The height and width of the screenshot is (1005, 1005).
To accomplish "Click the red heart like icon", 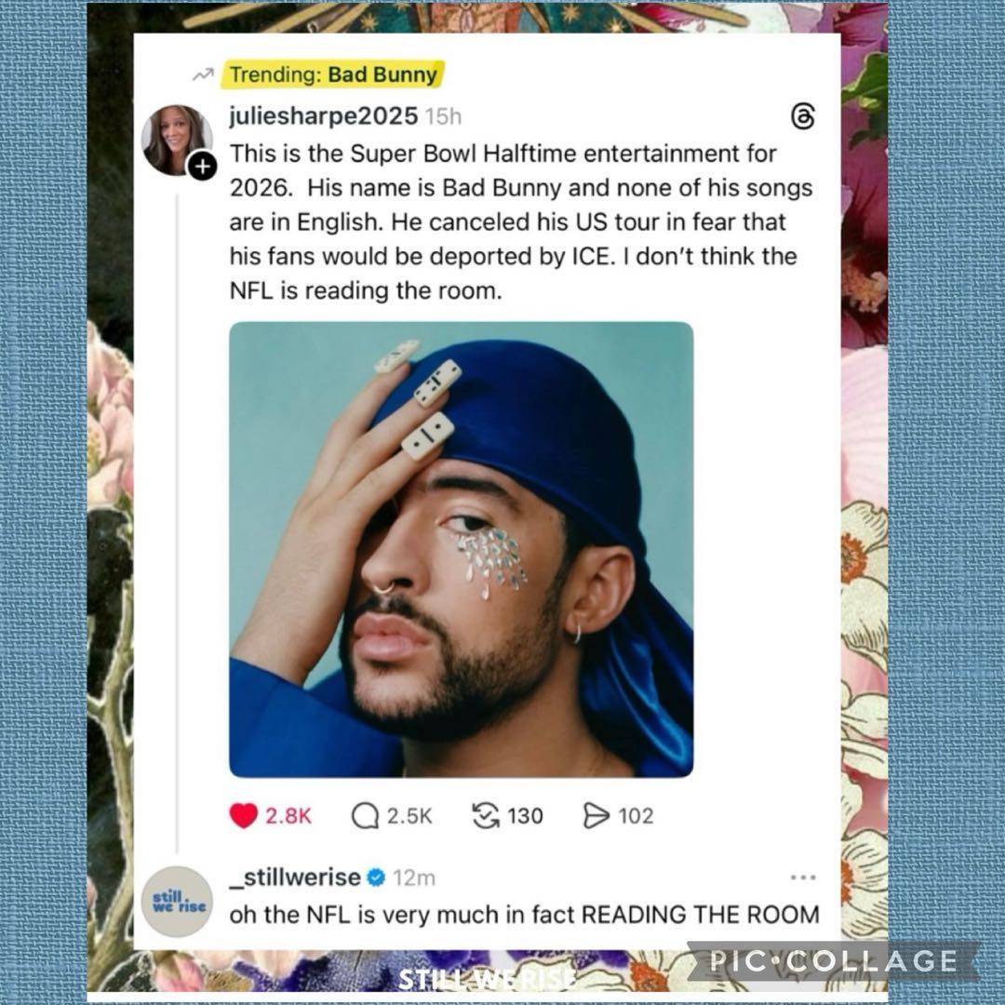I will click(244, 815).
